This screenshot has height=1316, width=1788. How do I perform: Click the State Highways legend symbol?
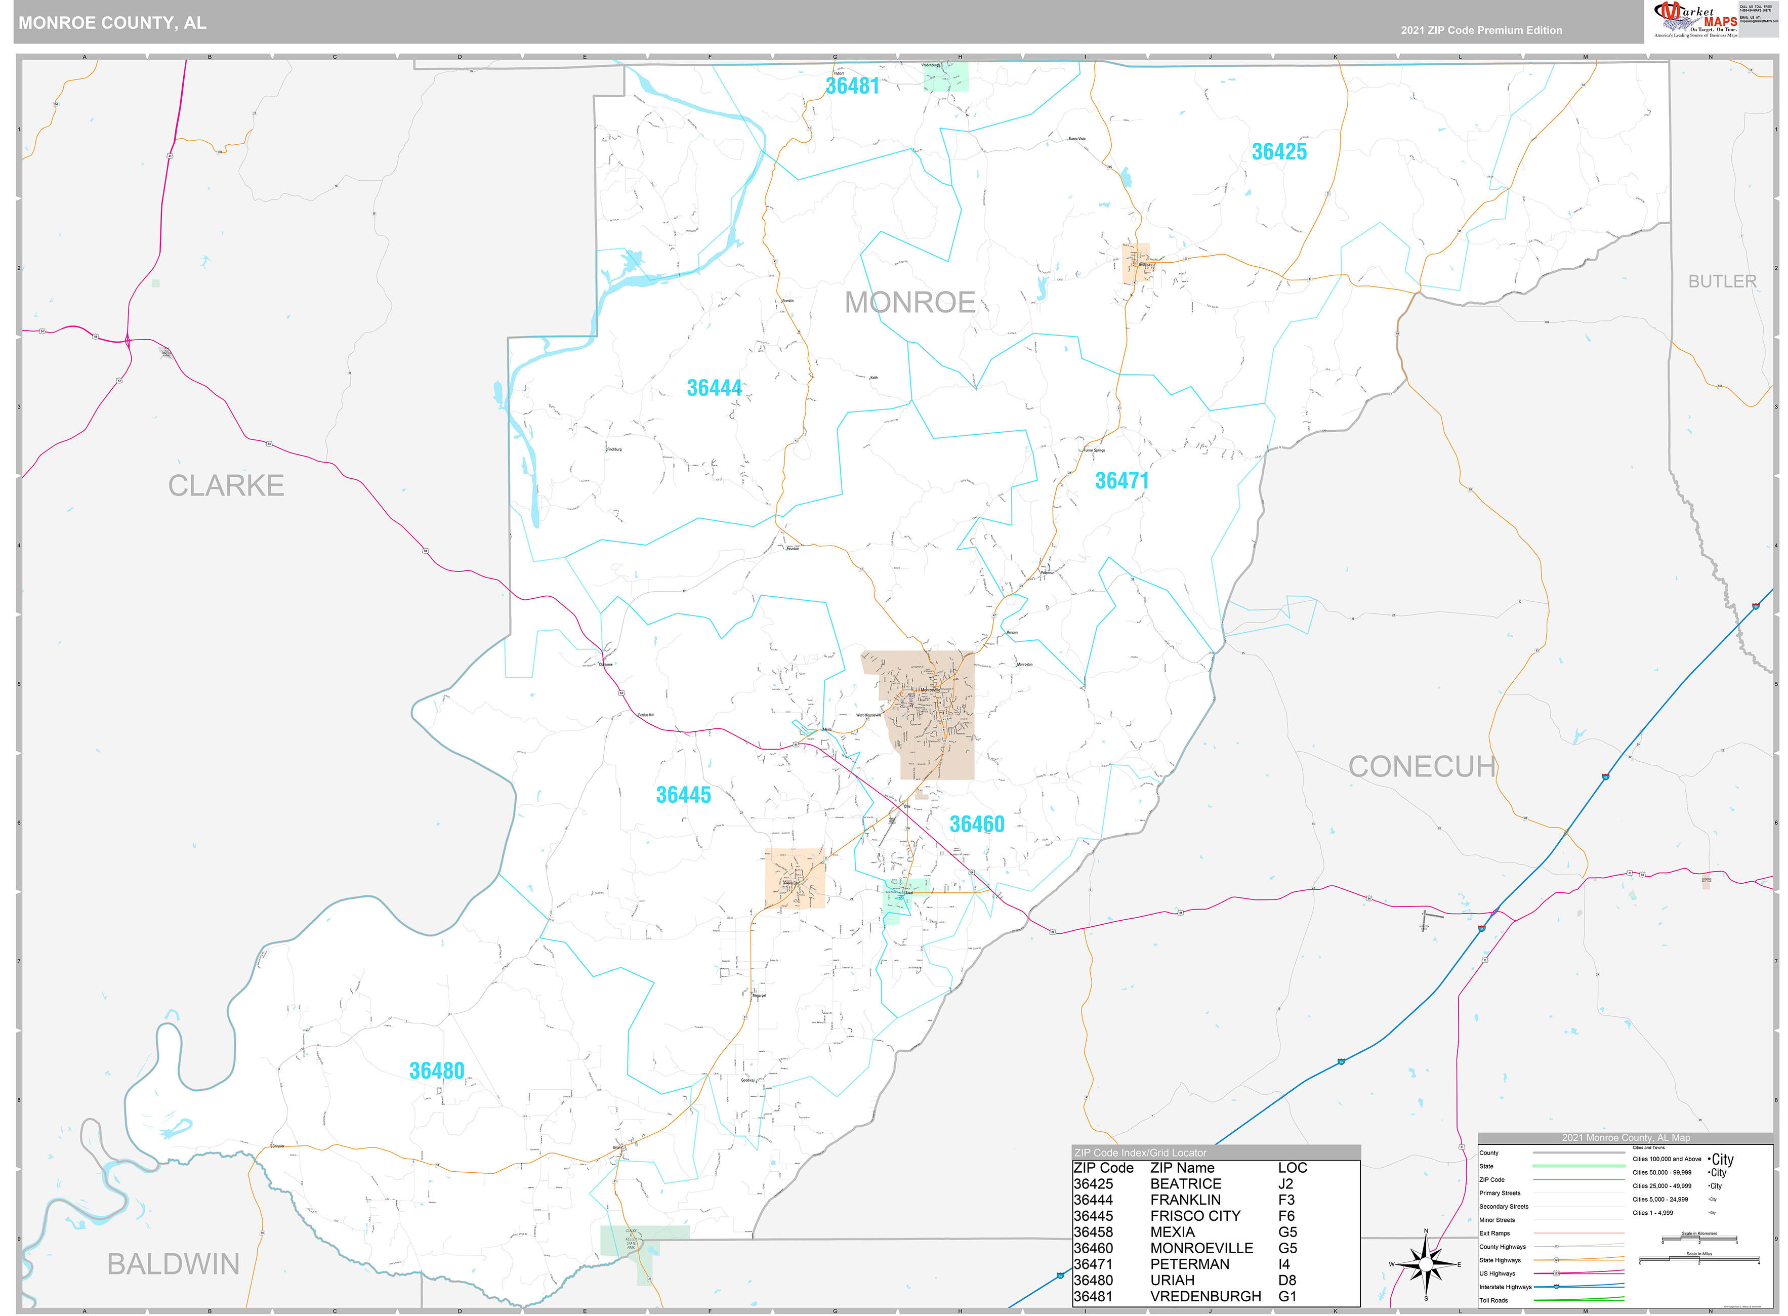click(x=1578, y=1260)
